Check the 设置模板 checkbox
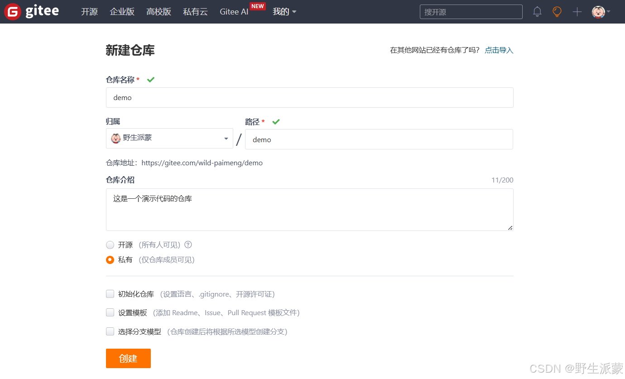 [110, 312]
